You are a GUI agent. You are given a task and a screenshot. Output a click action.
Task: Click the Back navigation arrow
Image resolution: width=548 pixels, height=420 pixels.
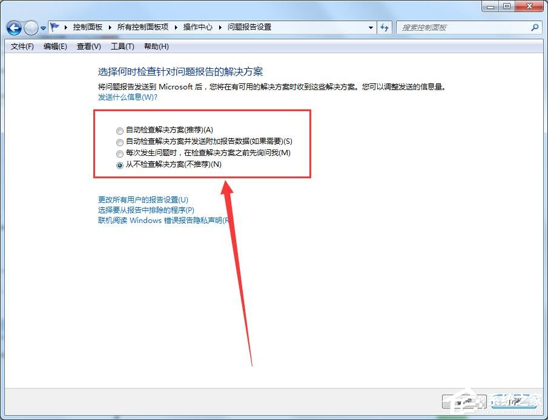tap(13, 28)
